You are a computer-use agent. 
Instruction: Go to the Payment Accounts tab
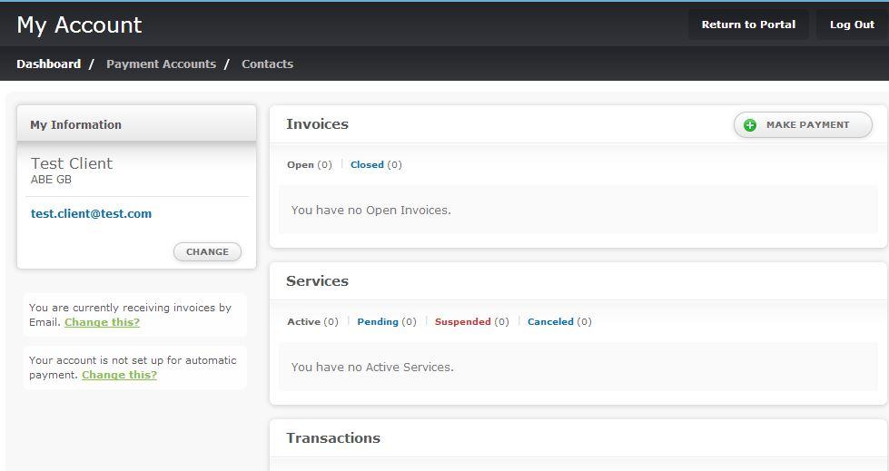[x=161, y=64]
